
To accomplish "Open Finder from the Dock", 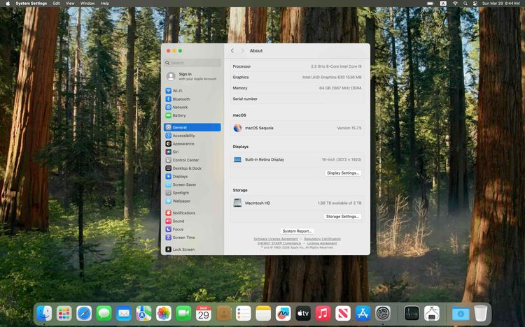I will coord(44,314).
